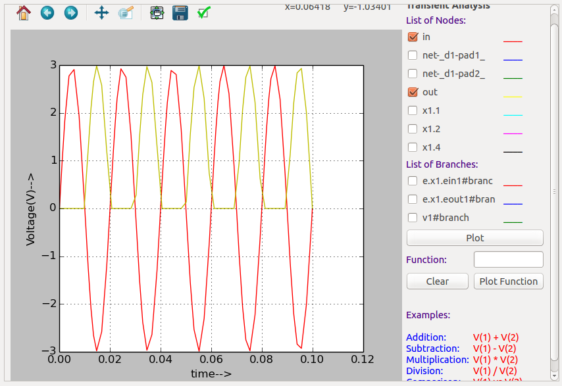Viewport: 562px width, 386px height.
Task: Activate the Pan axes tool
Action: 101,13
